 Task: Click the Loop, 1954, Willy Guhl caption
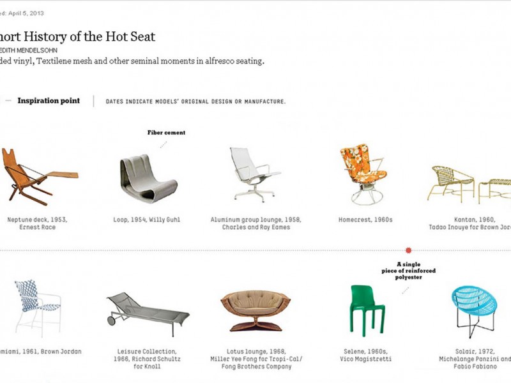pos(146,220)
